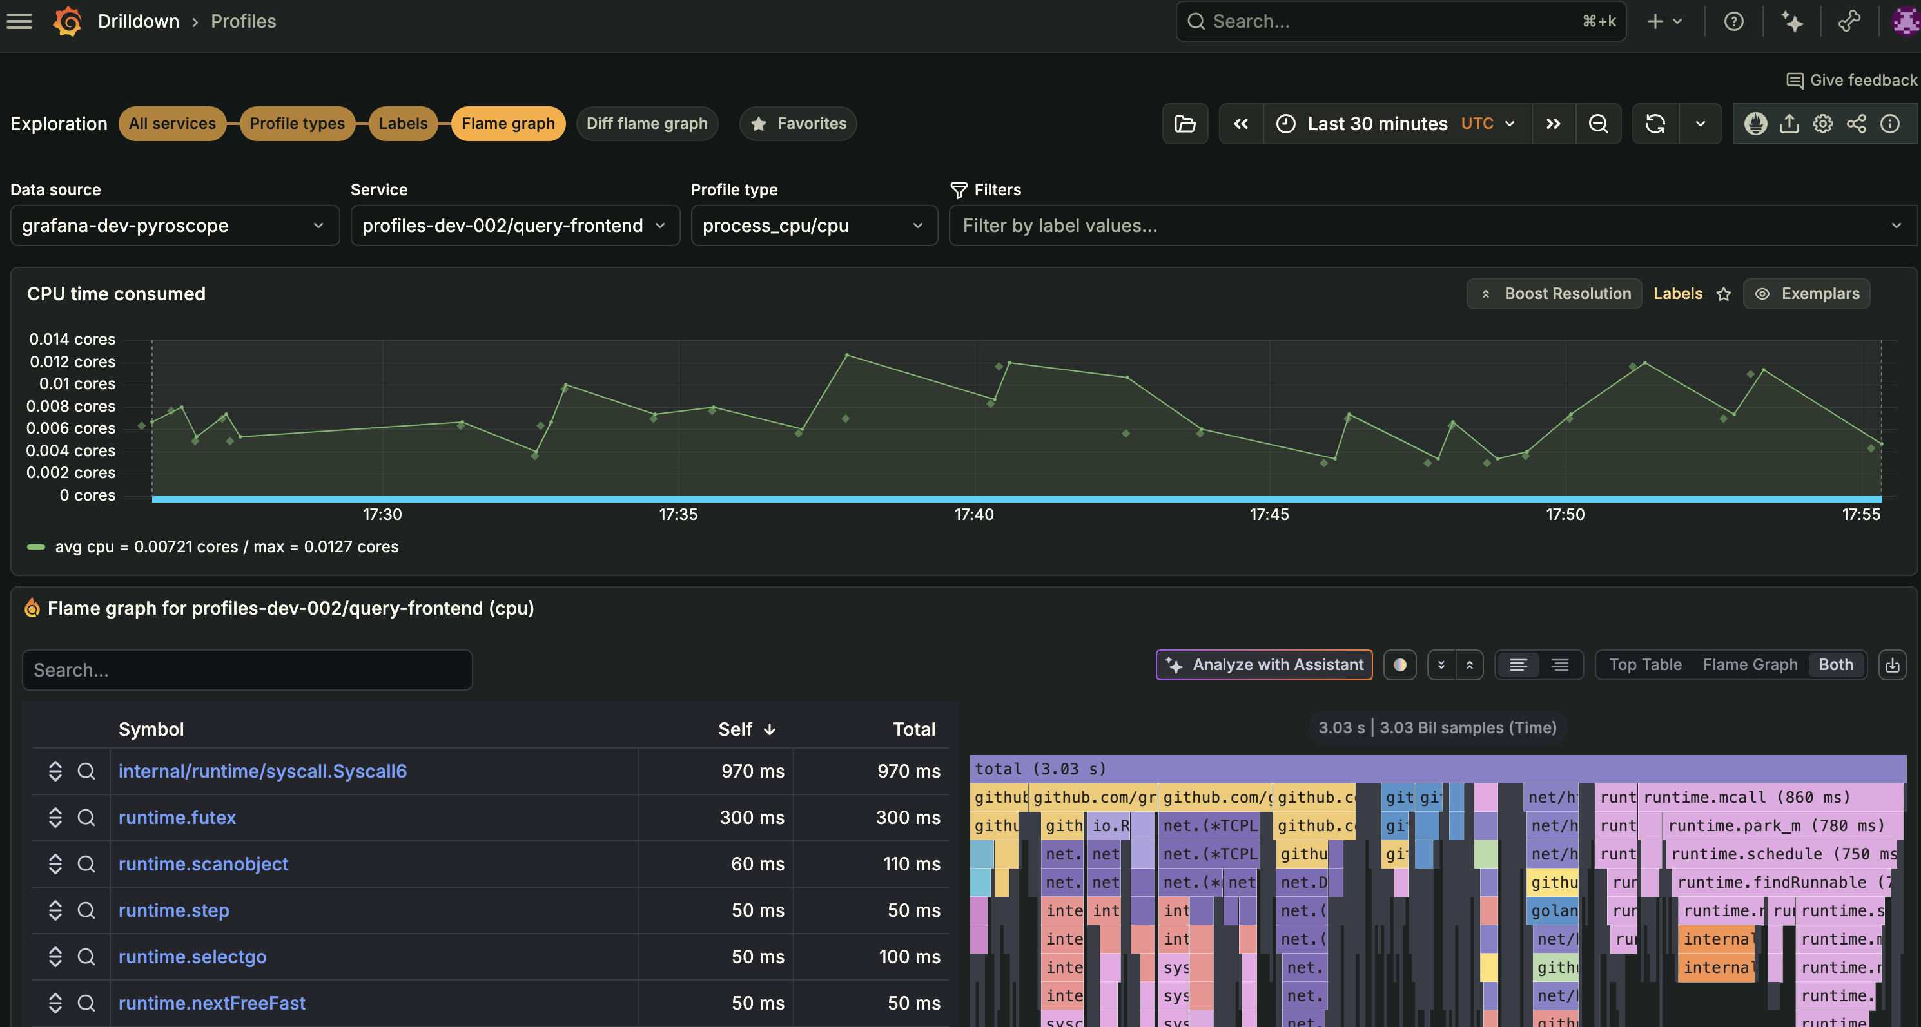Screen dimensions: 1921x1027
Task: Open the Profile type dropdown
Action: [x=814, y=225]
